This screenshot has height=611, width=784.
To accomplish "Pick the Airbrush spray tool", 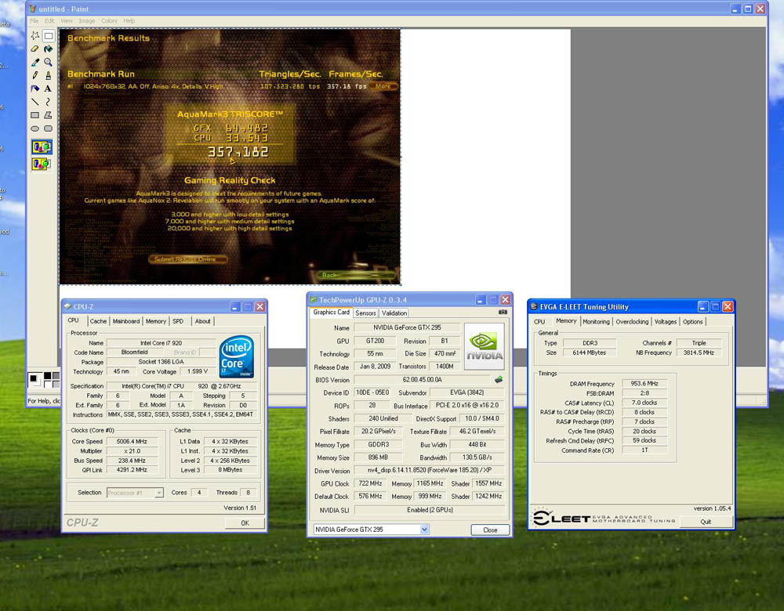I will click(x=35, y=89).
